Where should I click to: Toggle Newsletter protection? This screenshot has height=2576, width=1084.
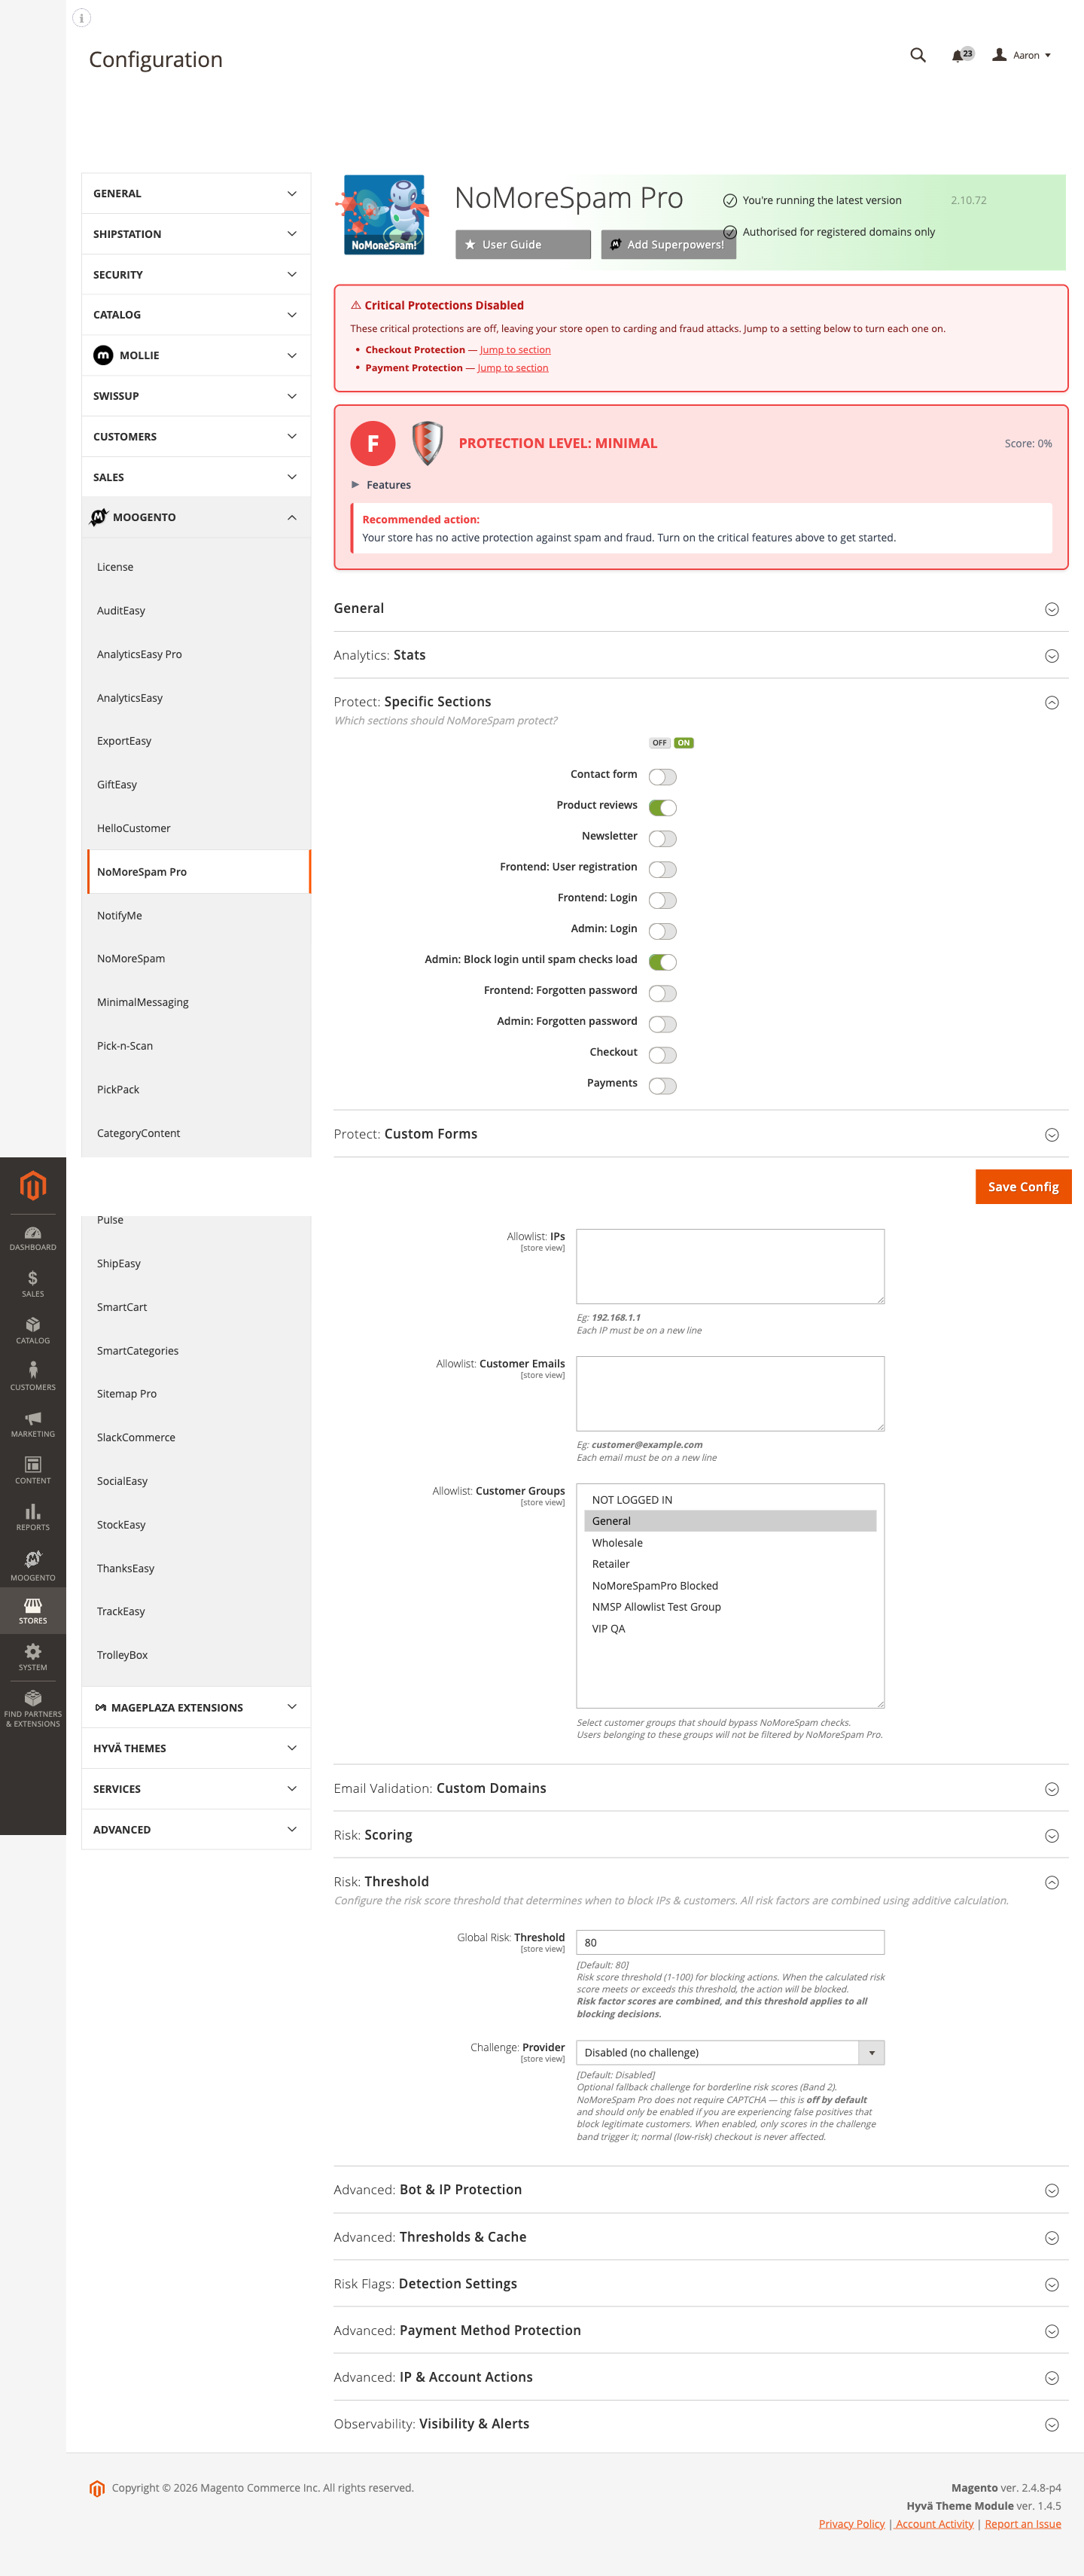662,839
